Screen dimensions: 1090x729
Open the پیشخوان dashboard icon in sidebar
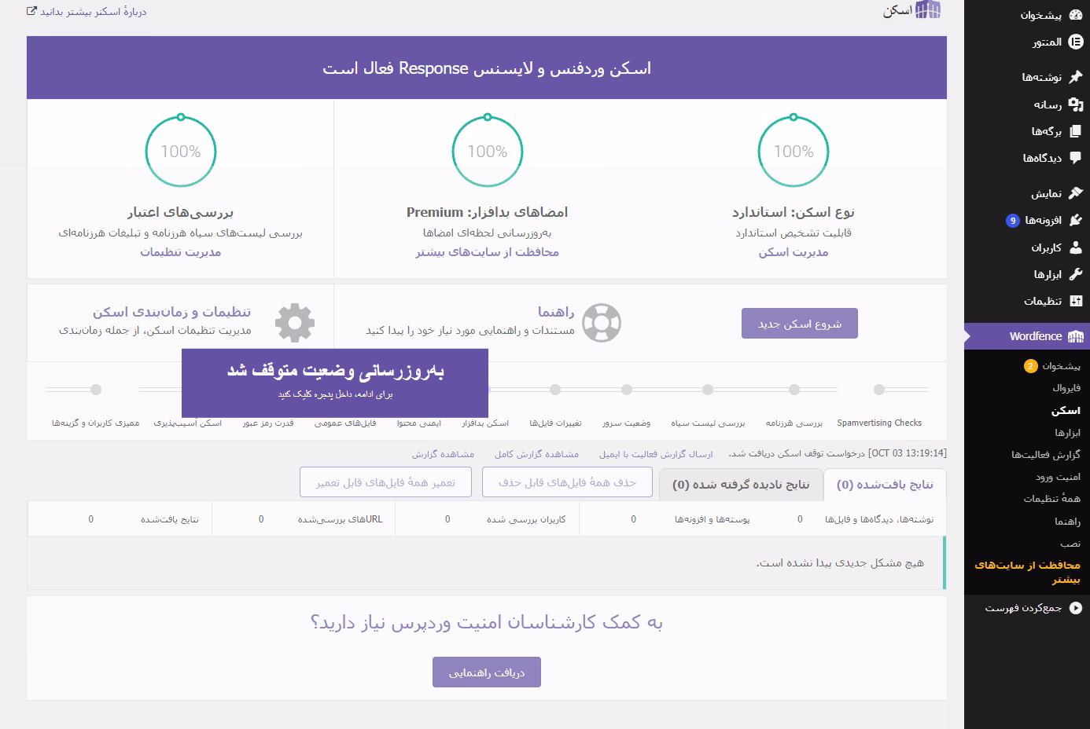(x=1076, y=15)
